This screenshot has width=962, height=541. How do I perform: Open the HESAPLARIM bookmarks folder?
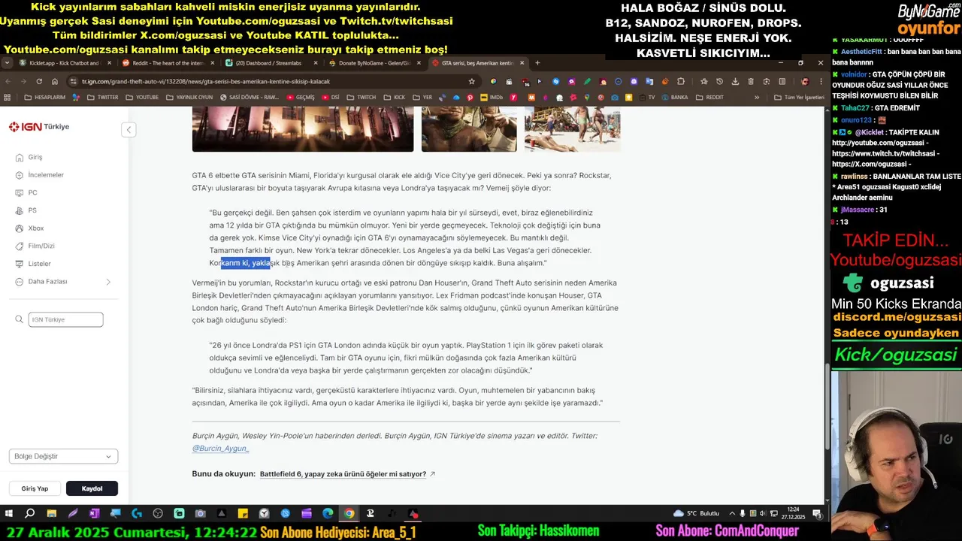(x=45, y=97)
